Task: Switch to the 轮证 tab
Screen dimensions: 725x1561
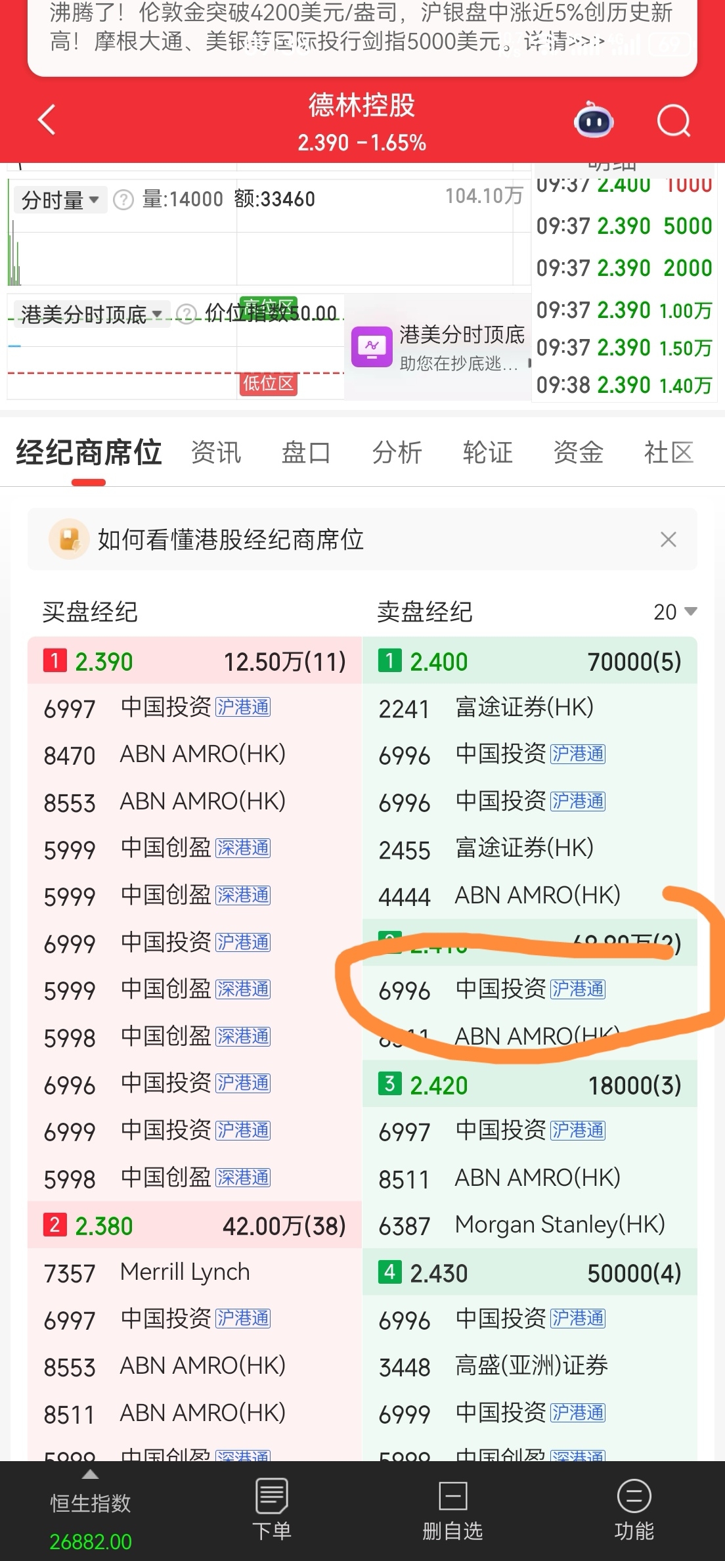Action: coord(487,453)
